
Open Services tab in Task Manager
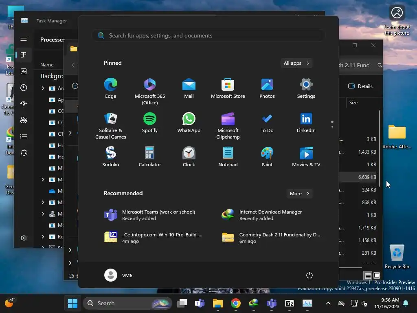24,153
